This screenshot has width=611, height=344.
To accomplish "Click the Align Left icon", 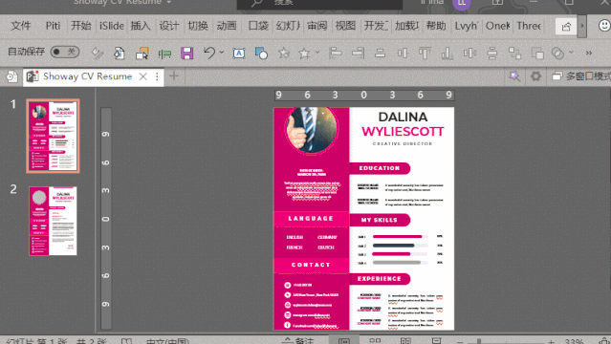I will 335,53.
